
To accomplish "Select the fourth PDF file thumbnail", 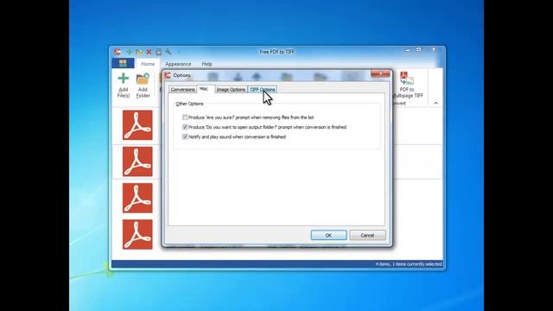I will (x=137, y=234).
